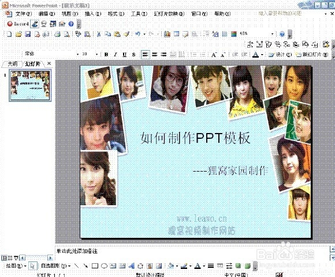The width and height of the screenshot is (335, 277).
Task: Select the rectangle drawing tool
Action: (95, 266)
